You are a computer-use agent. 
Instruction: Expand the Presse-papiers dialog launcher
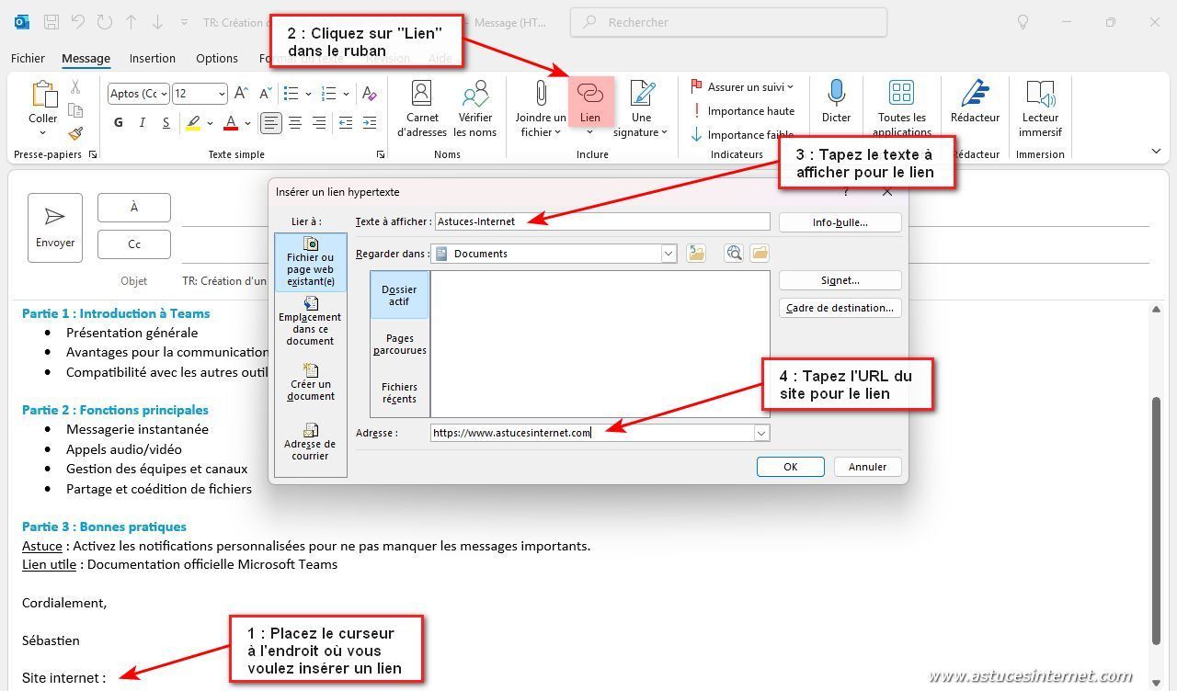point(93,155)
